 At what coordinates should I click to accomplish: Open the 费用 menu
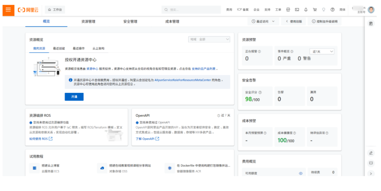click(x=229, y=10)
